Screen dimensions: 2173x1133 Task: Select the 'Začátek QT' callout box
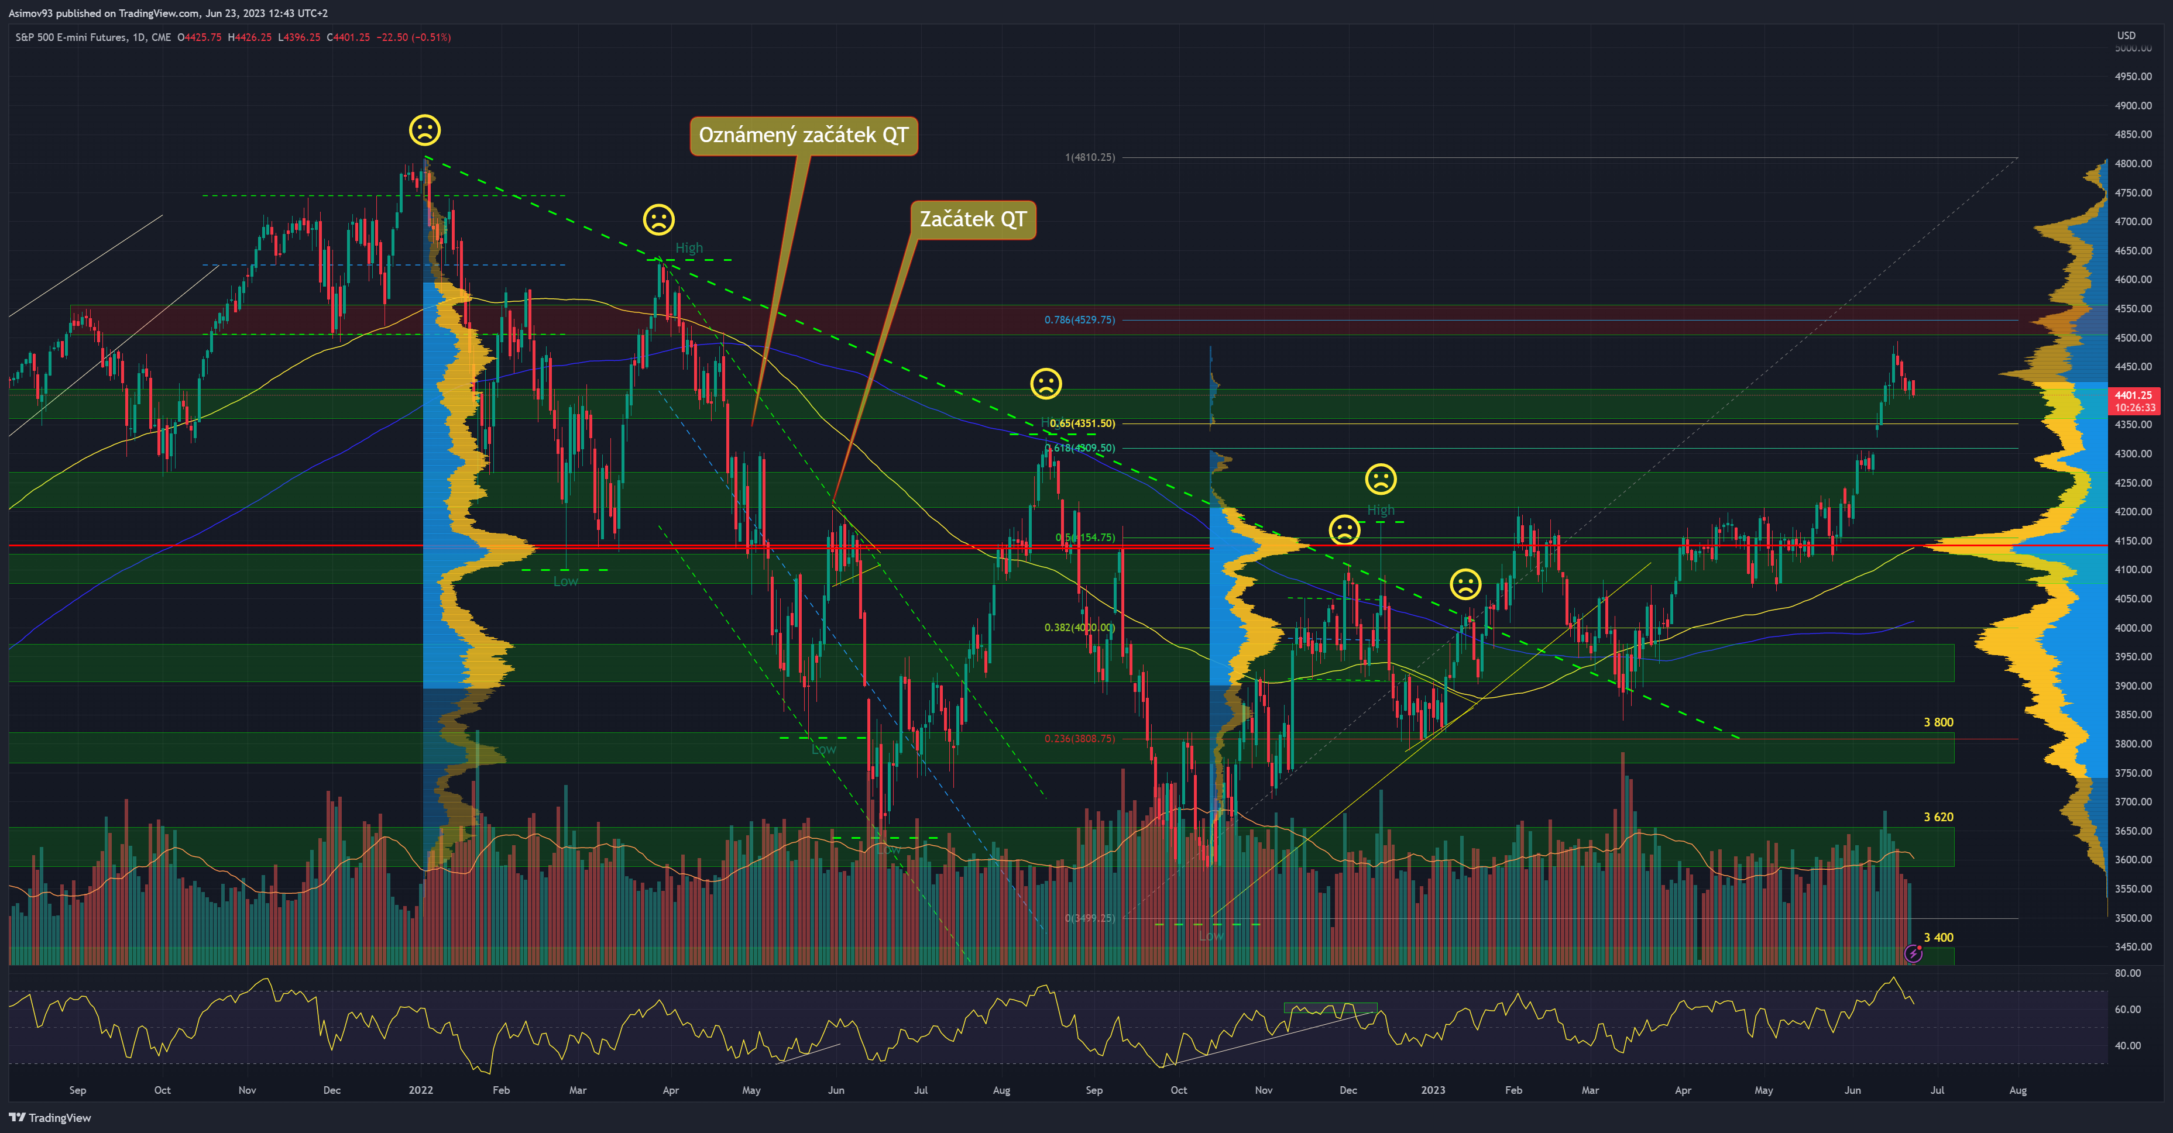click(973, 219)
